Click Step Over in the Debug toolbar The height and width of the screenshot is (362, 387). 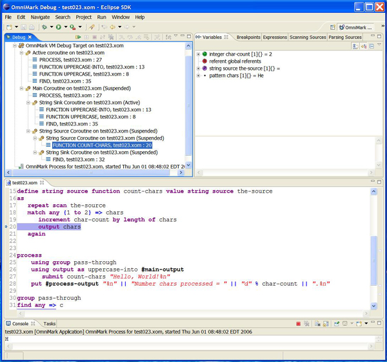point(130,37)
